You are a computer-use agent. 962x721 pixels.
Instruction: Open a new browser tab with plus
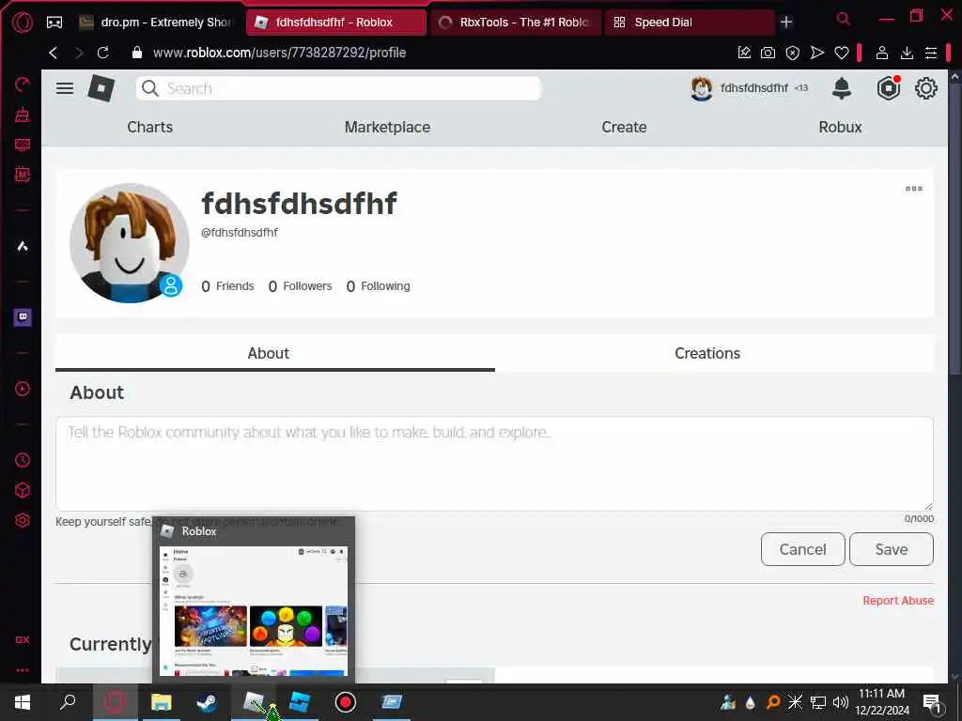point(786,23)
